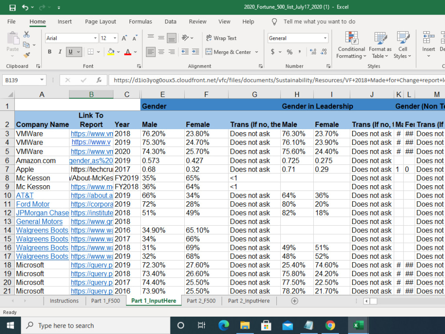Open the Instructions sheet tab
The width and height of the screenshot is (445, 334).
(x=64, y=301)
